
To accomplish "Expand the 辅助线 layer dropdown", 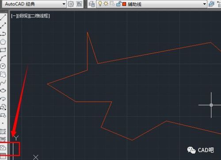I will [x=205, y=4].
